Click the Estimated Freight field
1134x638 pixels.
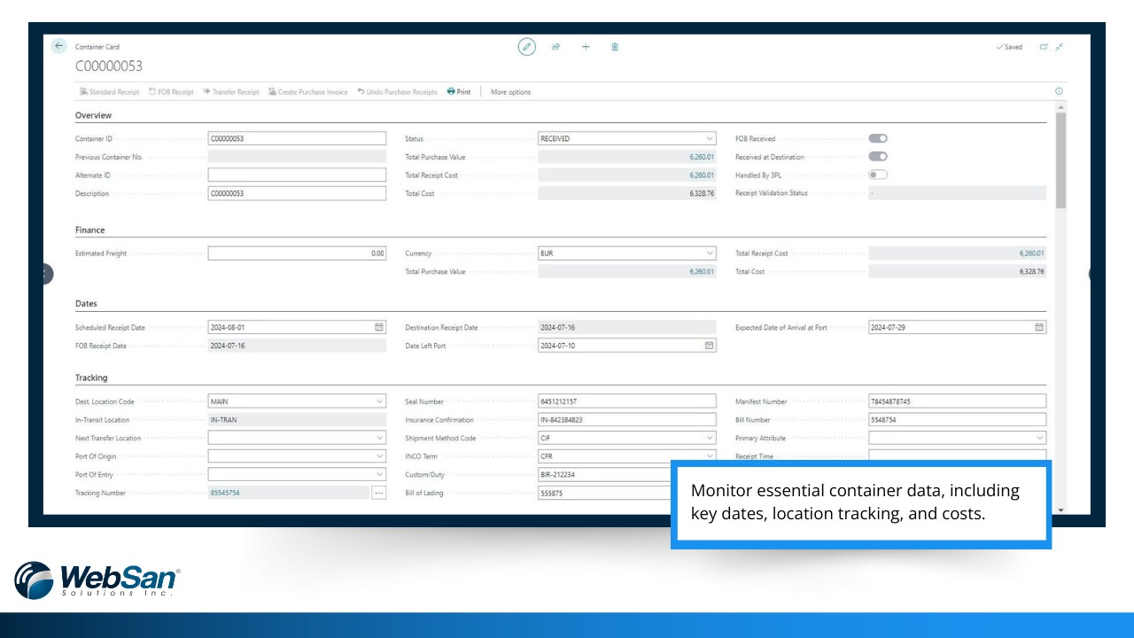[297, 253]
